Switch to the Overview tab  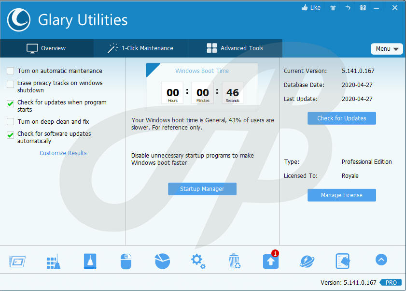[x=47, y=48]
